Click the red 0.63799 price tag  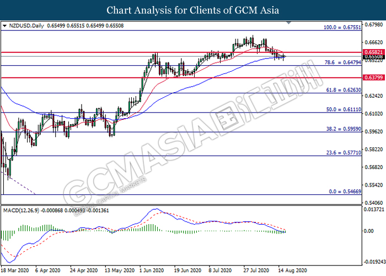tap(373, 78)
